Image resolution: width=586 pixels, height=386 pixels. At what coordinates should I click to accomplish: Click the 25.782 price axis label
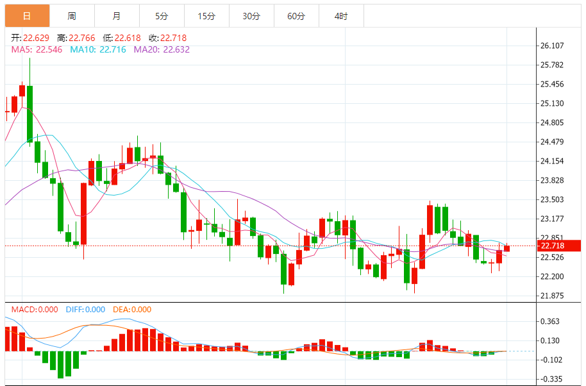552,65
